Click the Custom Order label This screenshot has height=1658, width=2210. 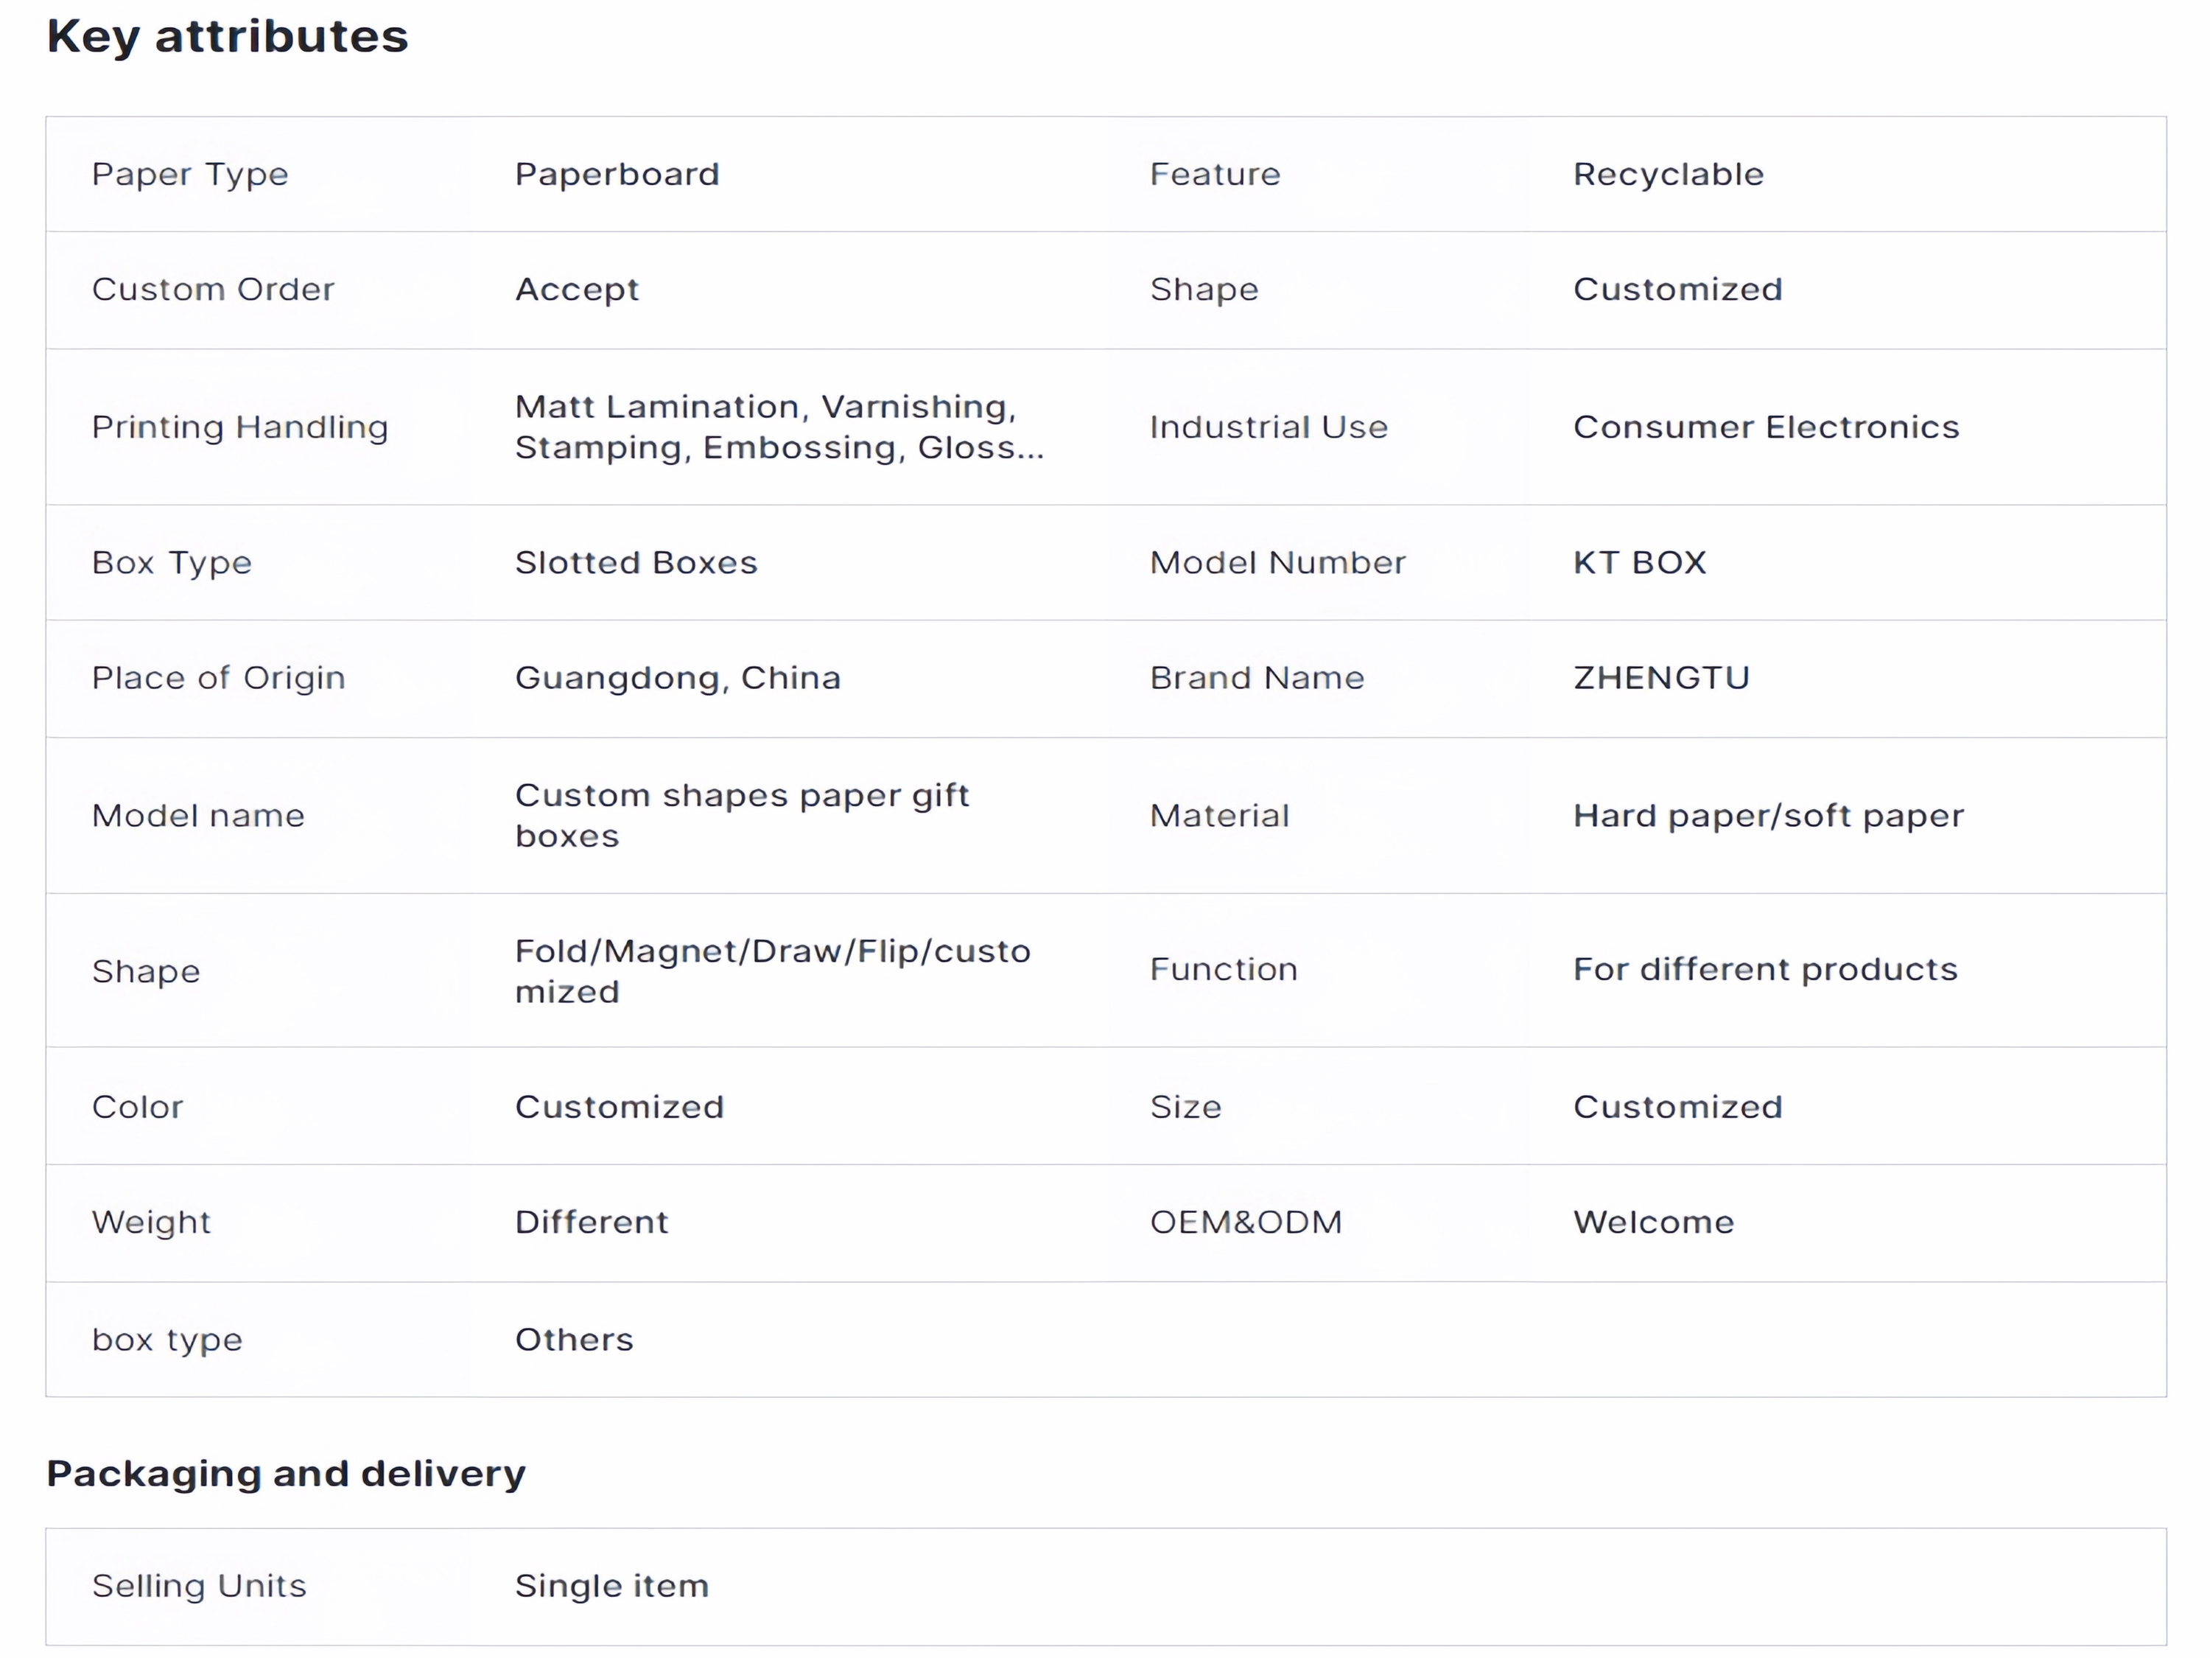(x=213, y=290)
